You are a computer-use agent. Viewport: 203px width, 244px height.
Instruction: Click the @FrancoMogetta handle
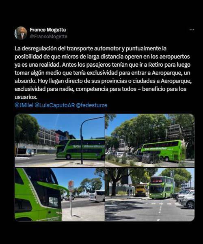pyautogui.click(x=48, y=37)
